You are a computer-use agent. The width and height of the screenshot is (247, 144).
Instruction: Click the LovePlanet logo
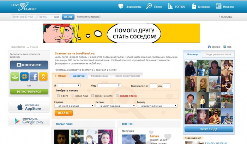pos(24,6)
